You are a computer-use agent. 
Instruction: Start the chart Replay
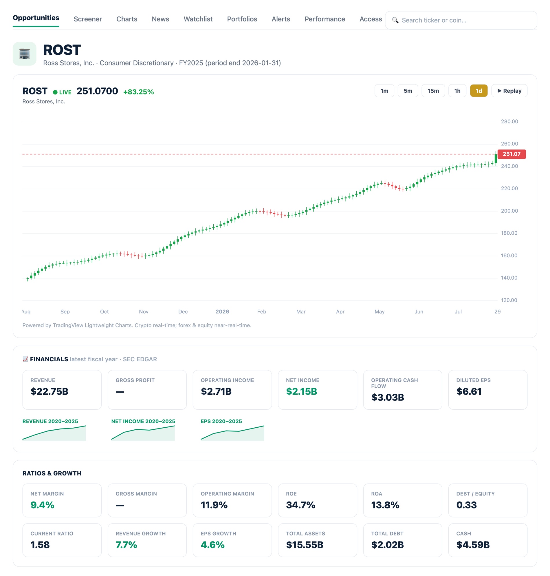tap(509, 91)
